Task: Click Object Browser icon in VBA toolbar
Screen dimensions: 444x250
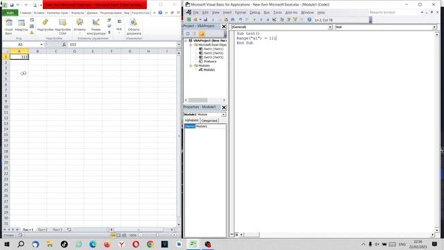Action: [296, 19]
